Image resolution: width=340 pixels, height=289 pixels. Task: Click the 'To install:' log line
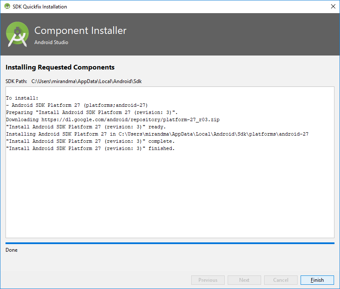click(22, 98)
